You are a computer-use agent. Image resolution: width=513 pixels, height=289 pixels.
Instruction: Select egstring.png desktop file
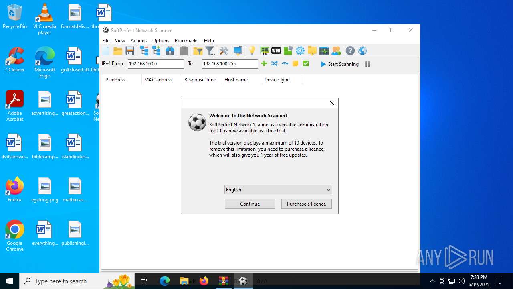44,190
